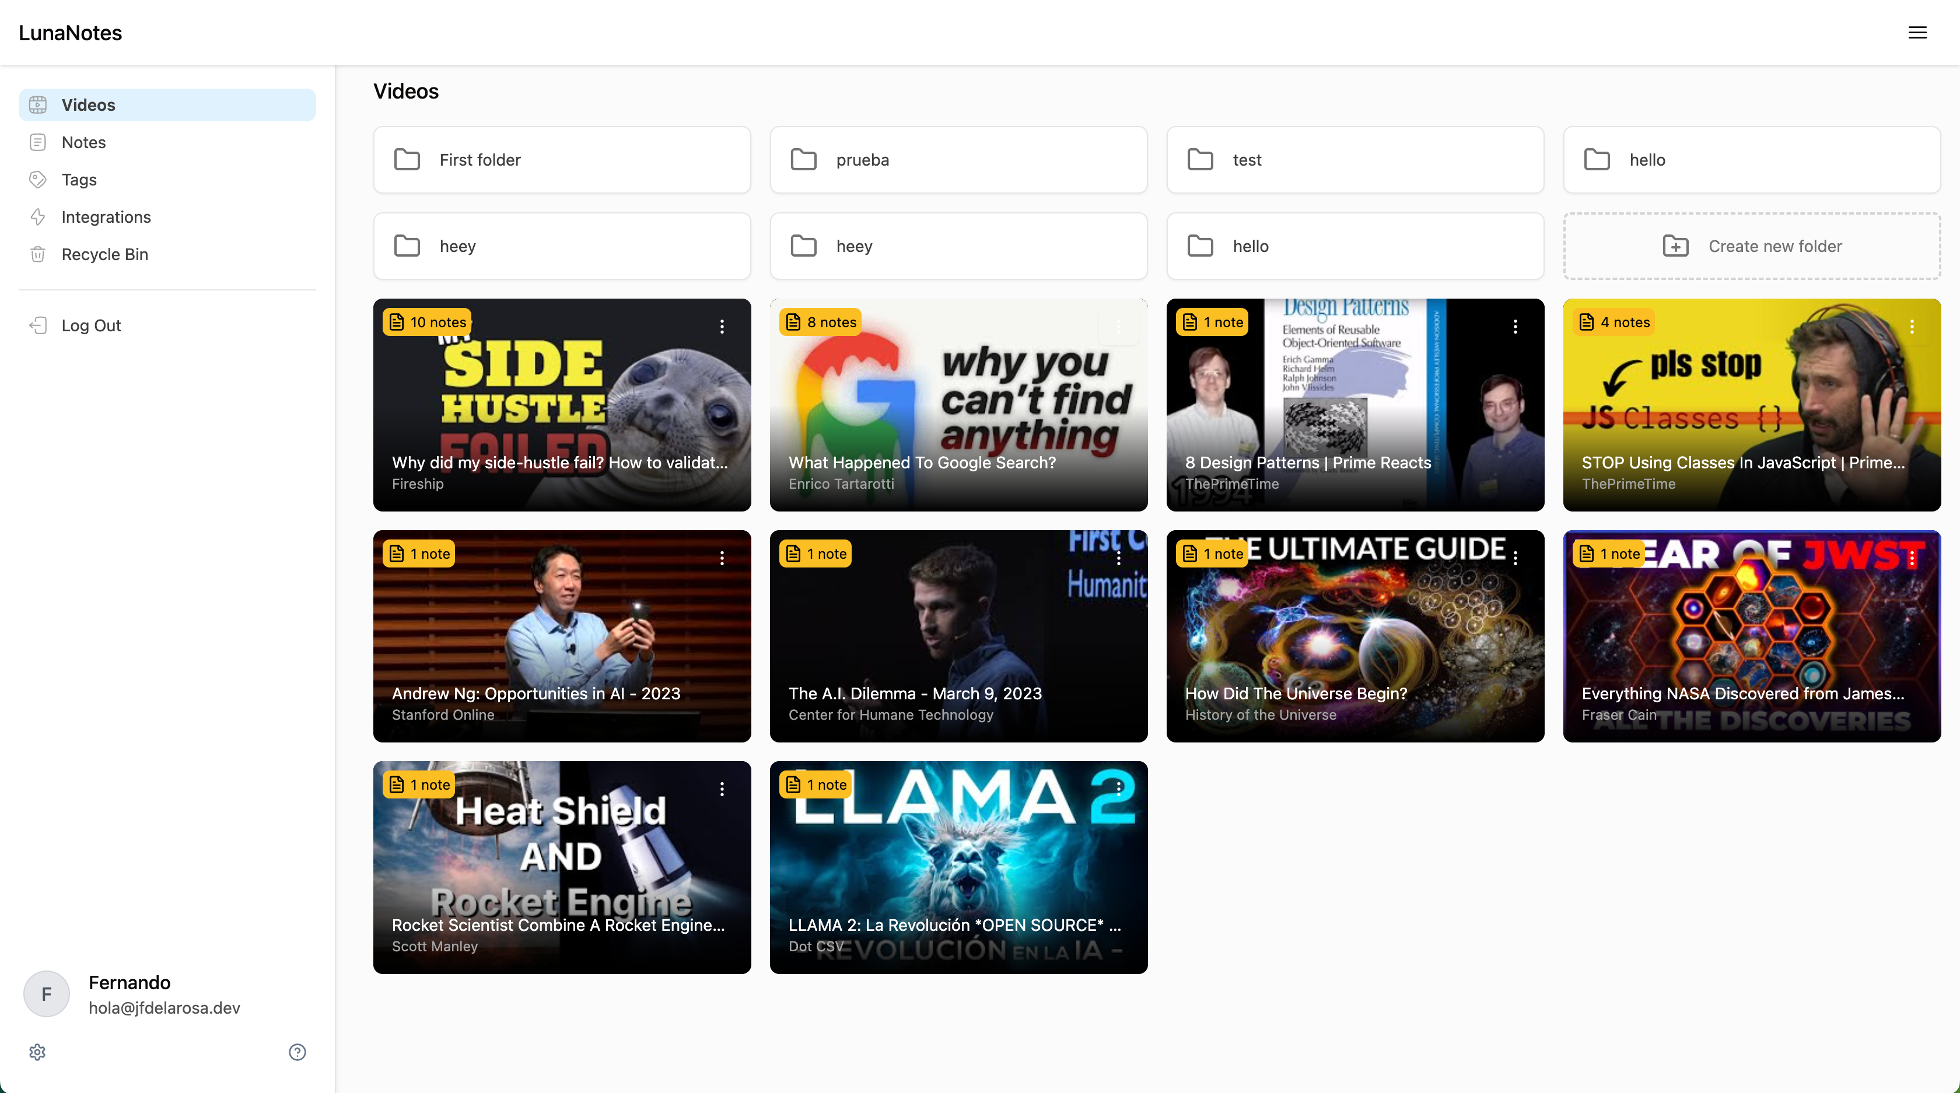The width and height of the screenshot is (1960, 1093).
Task: Click the Integrations lightning icon
Action: 38,217
